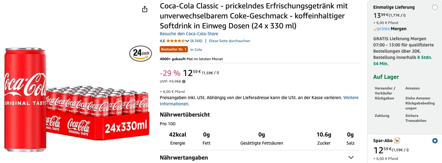Click the Diese Seite durchsuchen link
The height and width of the screenshot is (163, 442).
point(229,41)
